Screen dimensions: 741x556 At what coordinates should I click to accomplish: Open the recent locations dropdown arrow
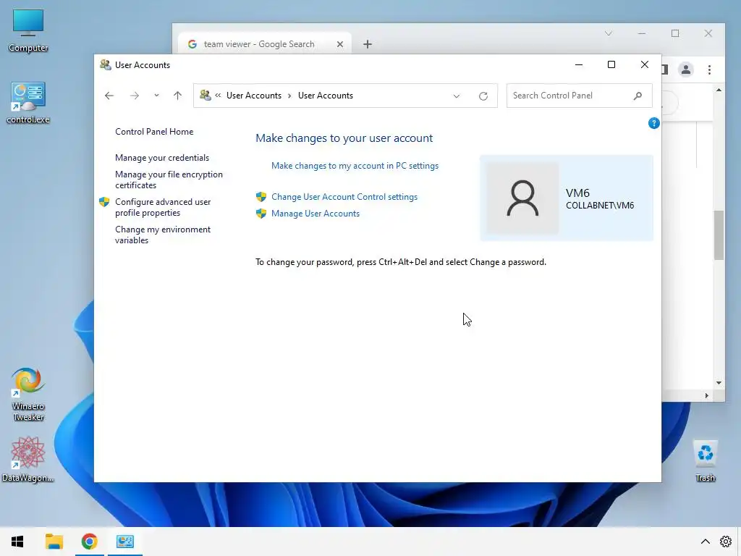coord(156,96)
